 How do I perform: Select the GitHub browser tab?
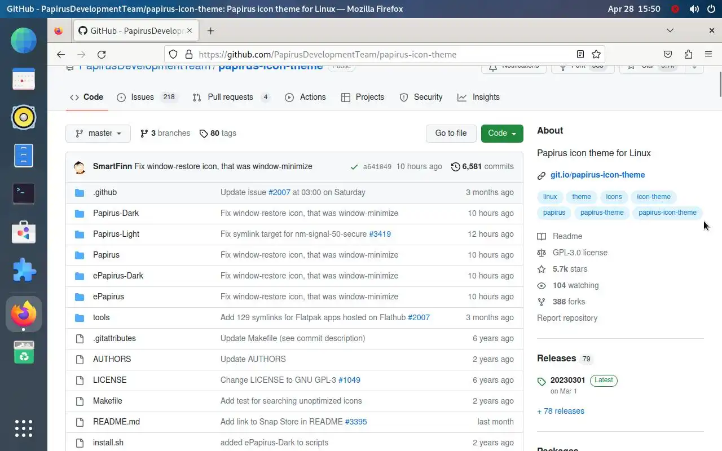(x=135, y=31)
